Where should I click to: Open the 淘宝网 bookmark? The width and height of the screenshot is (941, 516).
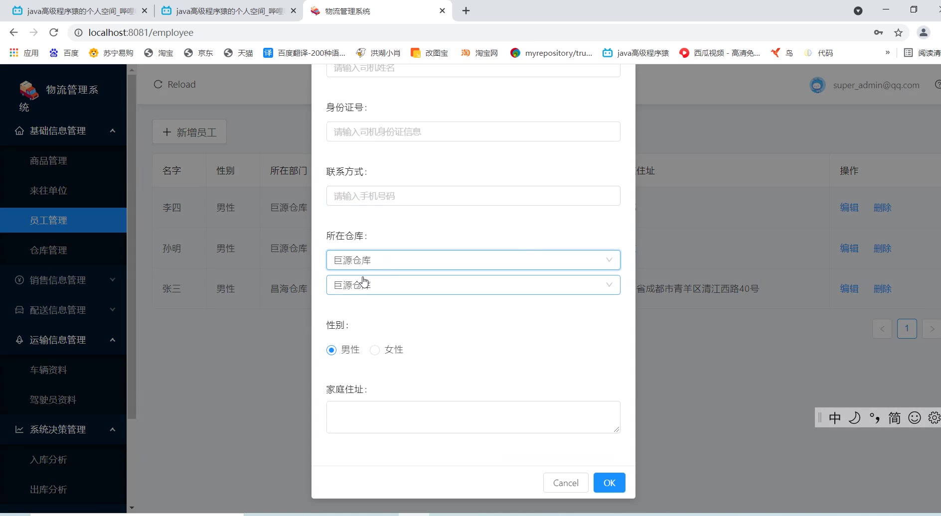click(x=479, y=53)
